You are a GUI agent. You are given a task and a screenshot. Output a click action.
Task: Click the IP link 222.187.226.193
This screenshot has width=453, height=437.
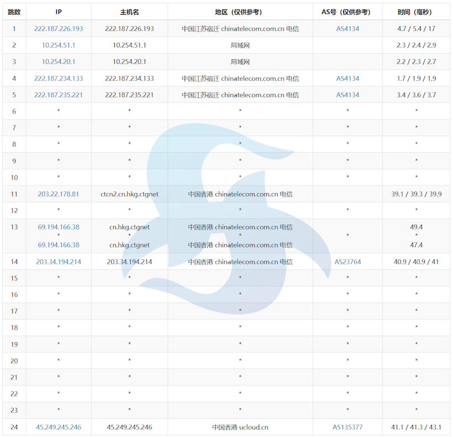(x=58, y=28)
